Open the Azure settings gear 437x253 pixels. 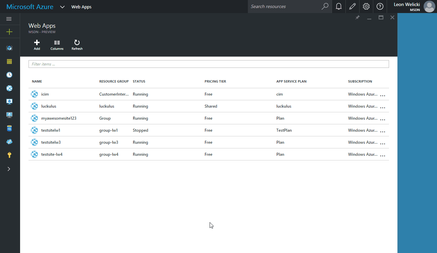[366, 6]
